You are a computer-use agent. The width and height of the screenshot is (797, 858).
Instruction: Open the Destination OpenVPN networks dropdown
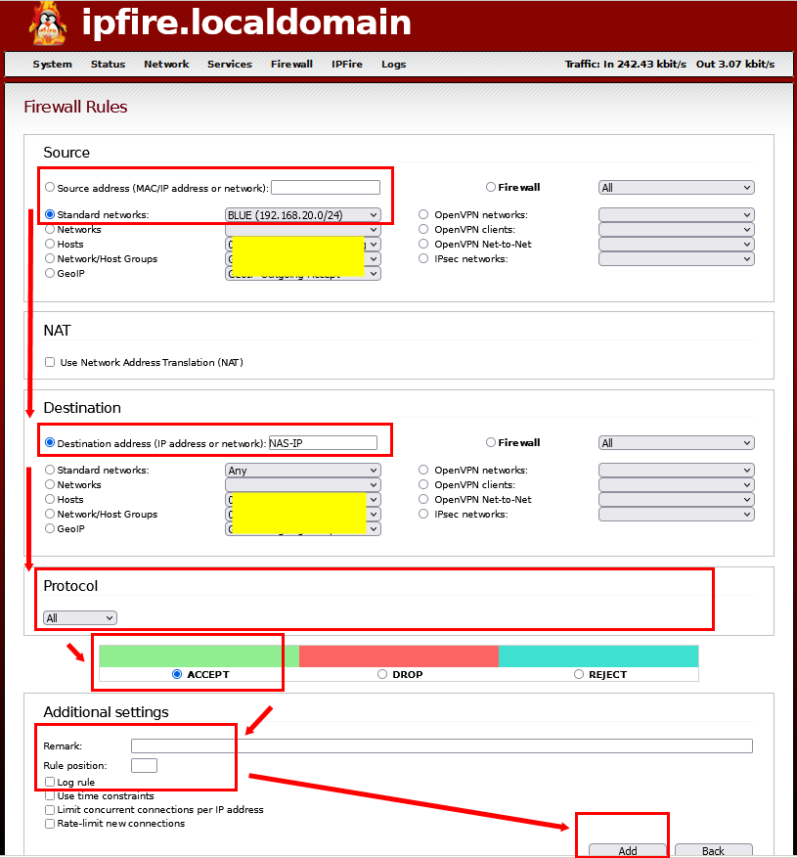(676, 470)
